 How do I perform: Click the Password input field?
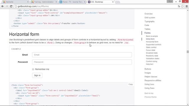tap(82, 62)
